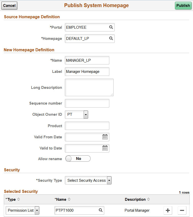193x217 pixels.
Task: Add a security row with plus icon
Action: tap(168, 210)
